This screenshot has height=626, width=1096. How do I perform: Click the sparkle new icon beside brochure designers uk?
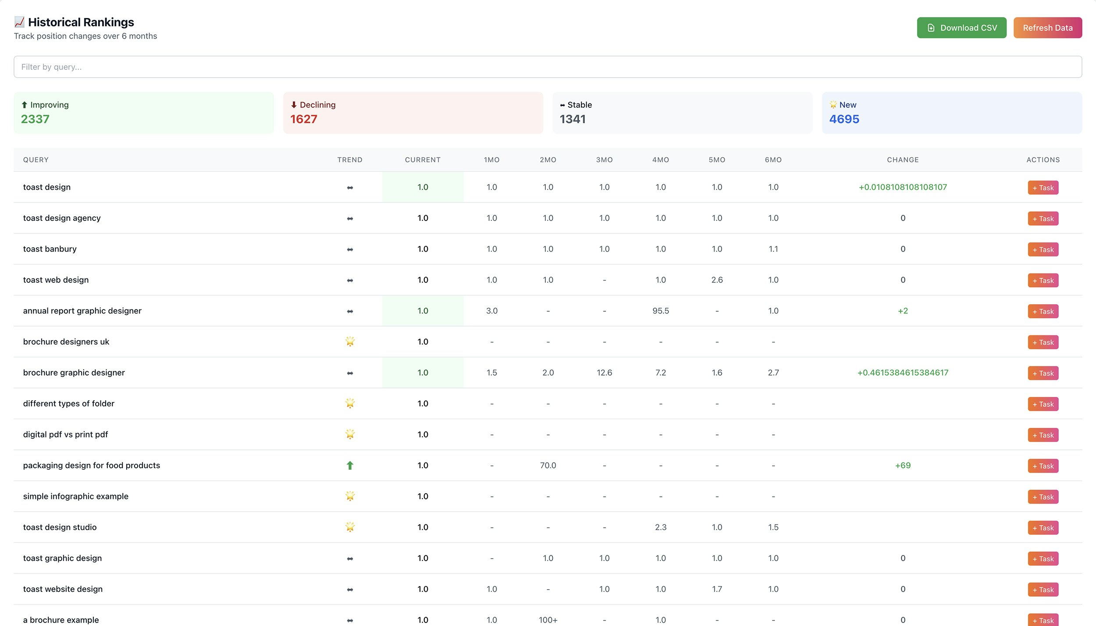[349, 341]
